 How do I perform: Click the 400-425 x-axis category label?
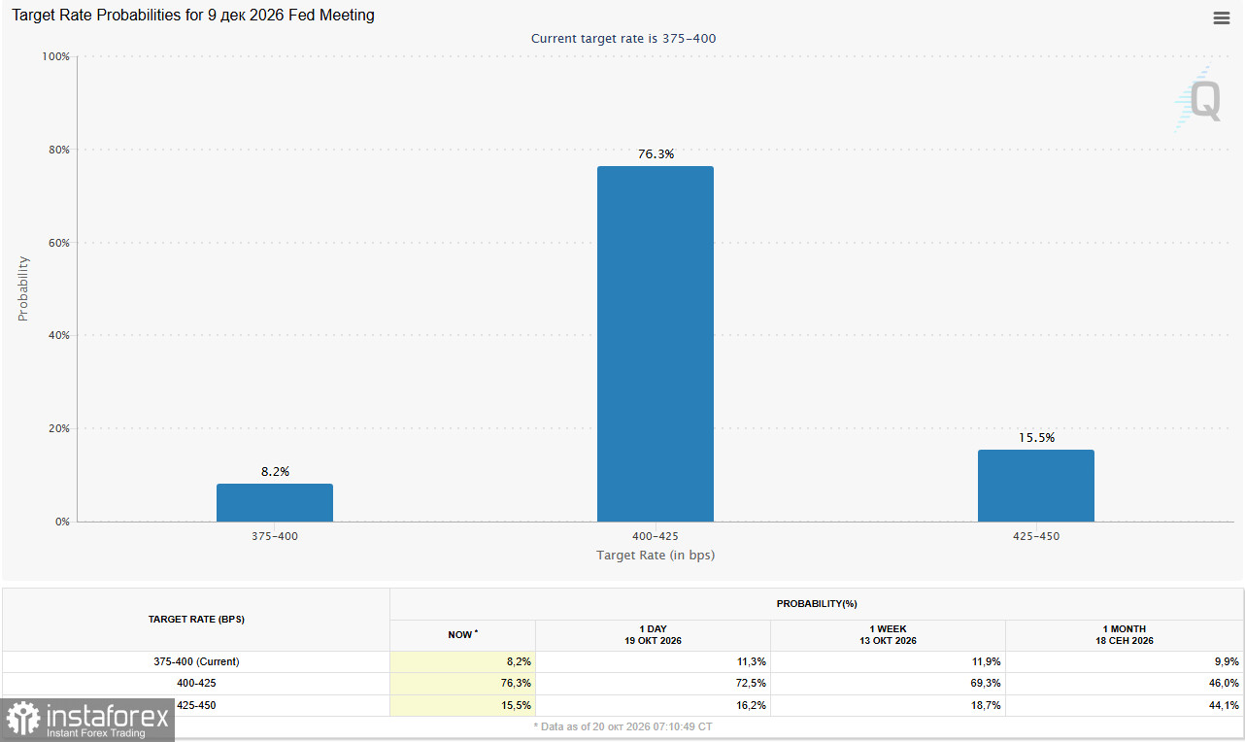[x=656, y=537]
